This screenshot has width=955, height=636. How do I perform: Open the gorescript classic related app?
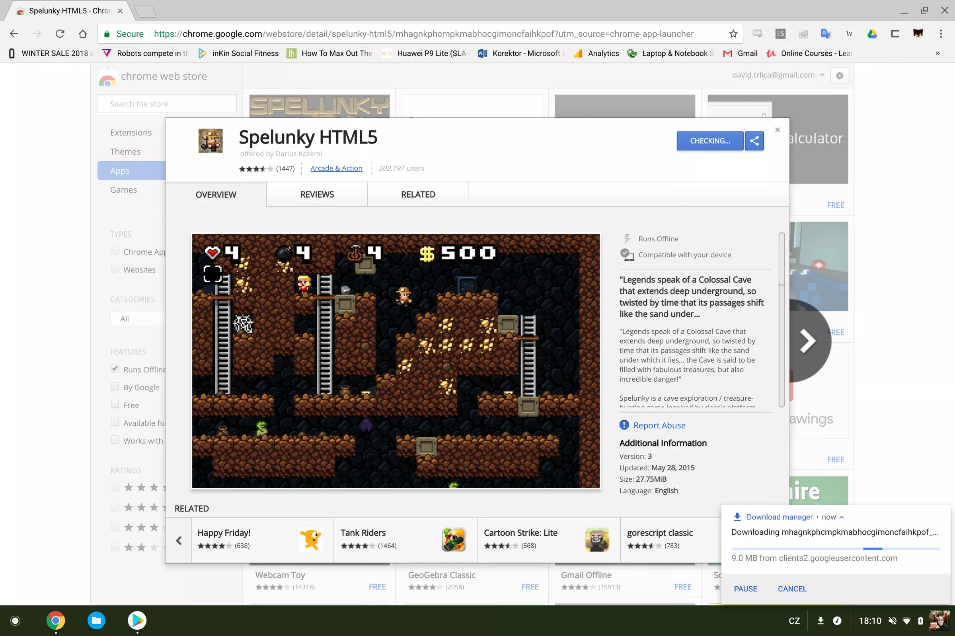[x=671, y=540]
